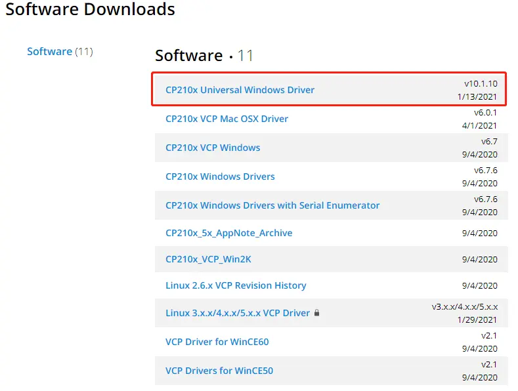Open CP210x Universal Windows Driver download

pos(240,90)
